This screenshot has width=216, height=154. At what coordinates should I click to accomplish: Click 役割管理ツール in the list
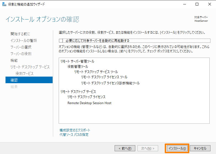click(78, 67)
